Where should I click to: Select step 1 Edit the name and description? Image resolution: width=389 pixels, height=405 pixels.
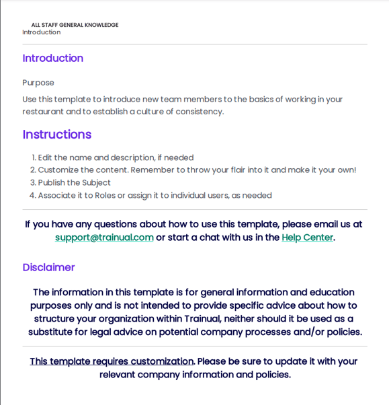tap(112, 157)
